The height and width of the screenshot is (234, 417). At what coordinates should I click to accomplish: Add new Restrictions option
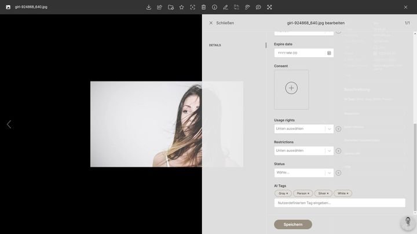point(338,151)
